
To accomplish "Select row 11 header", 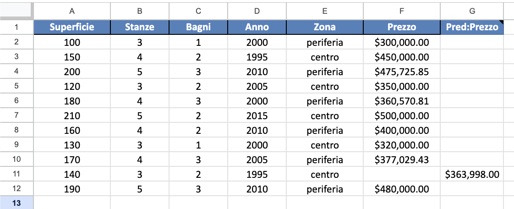I will [x=16, y=174].
